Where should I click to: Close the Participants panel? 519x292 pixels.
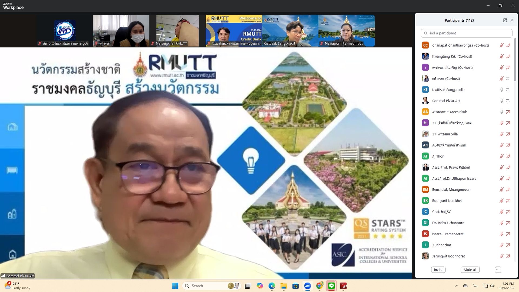pos(512,20)
